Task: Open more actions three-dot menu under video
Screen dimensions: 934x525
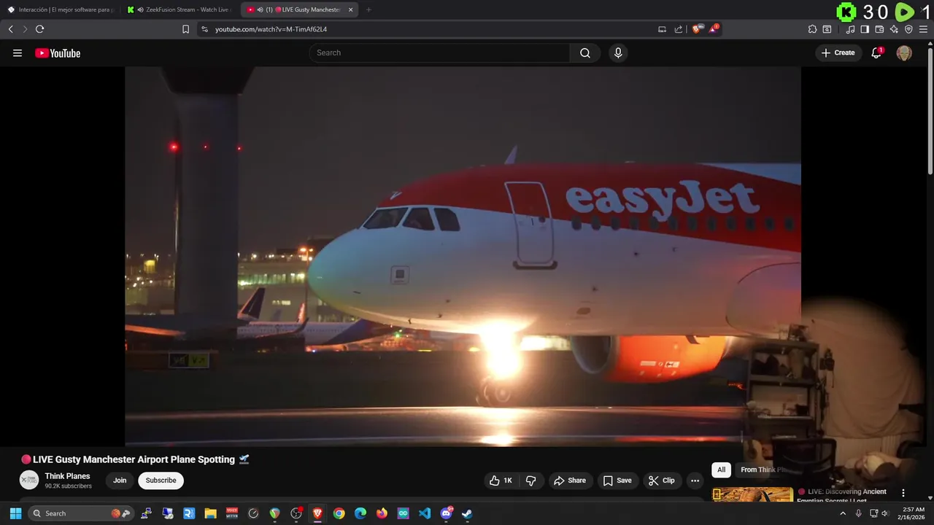Action: [695, 481]
